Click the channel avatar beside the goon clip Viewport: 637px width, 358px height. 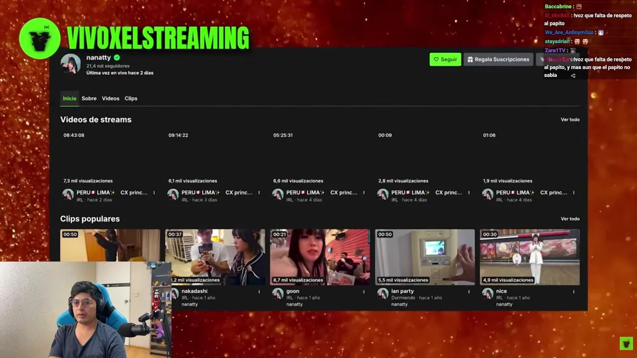click(278, 293)
